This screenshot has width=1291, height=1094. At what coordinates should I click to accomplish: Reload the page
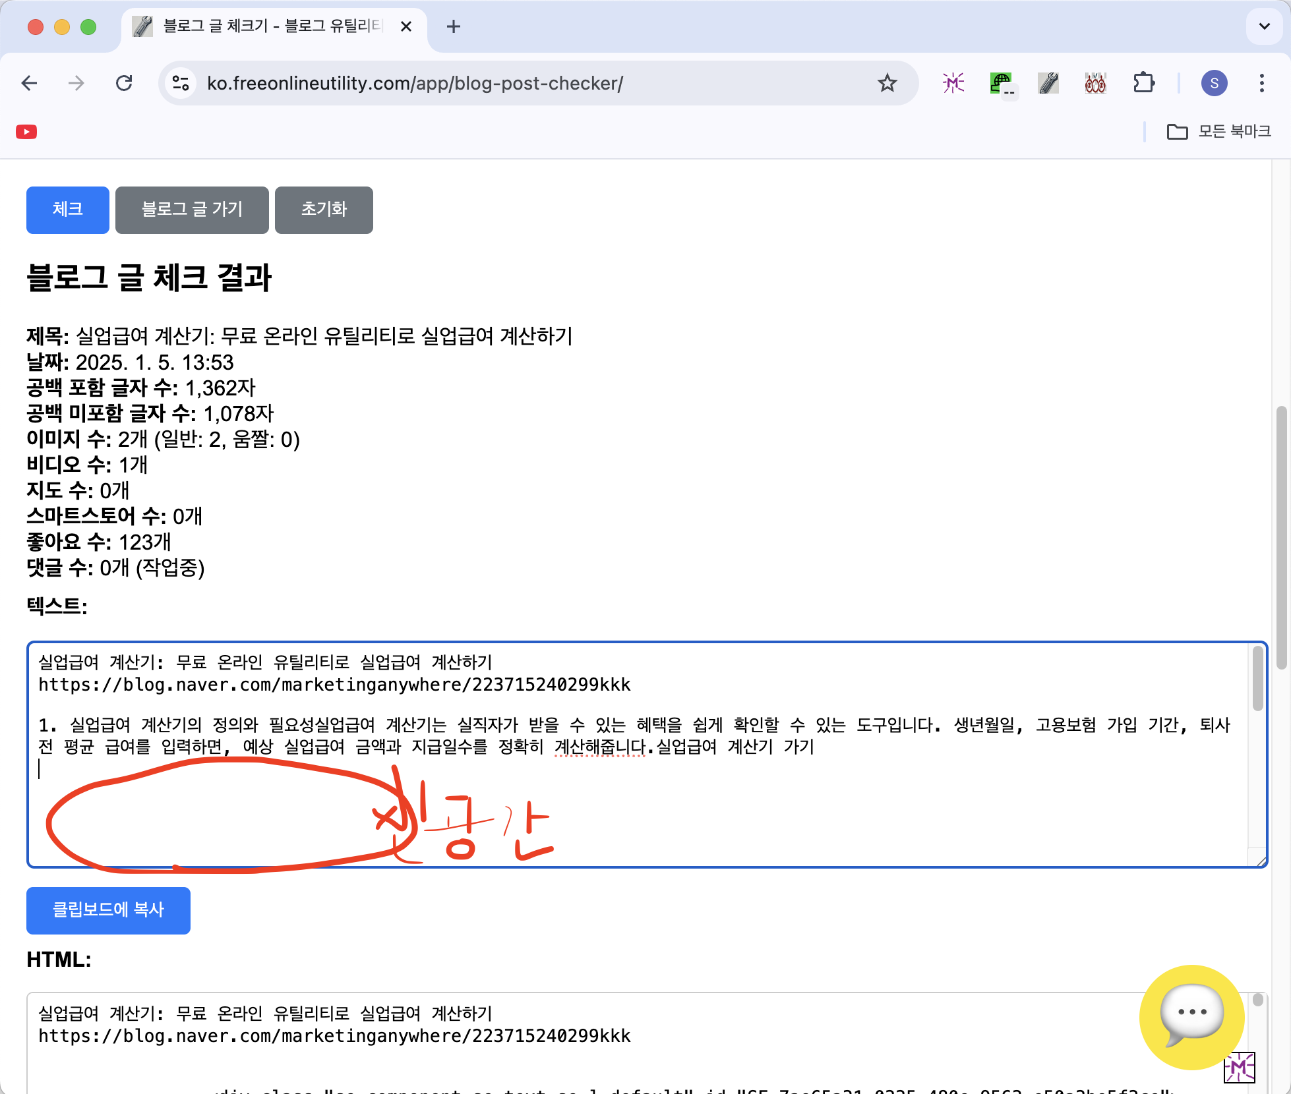124,83
